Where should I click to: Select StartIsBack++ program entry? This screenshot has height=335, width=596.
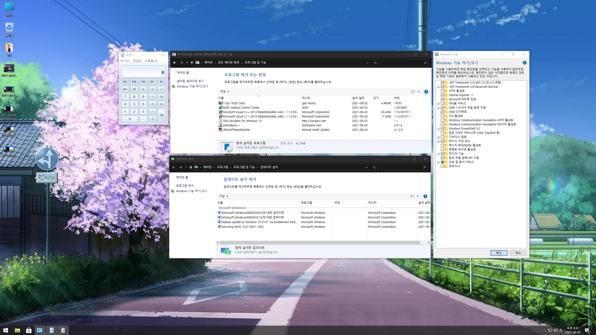pyautogui.click(x=231, y=125)
